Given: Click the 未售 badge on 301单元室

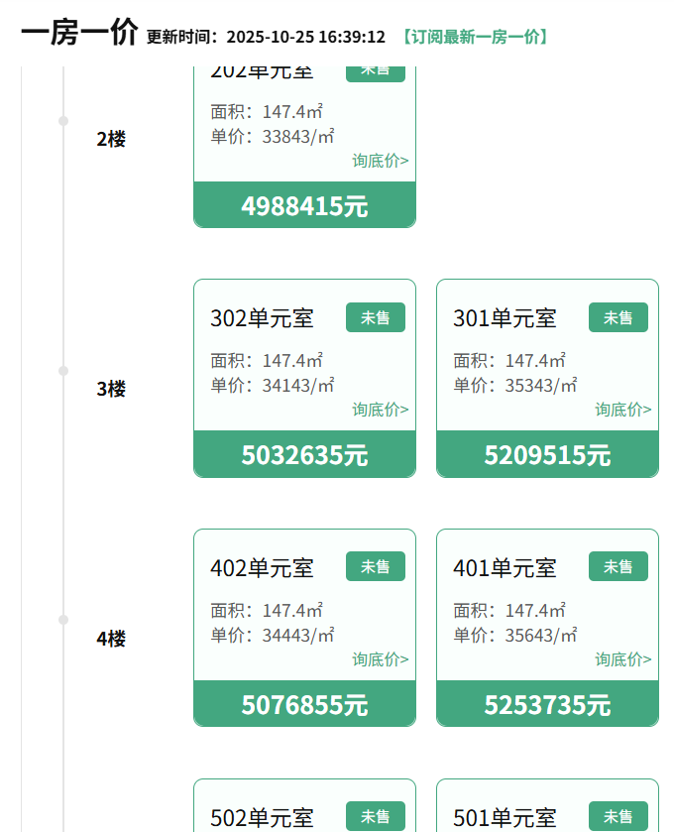Looking at the screenshot, I should (618, 317).
